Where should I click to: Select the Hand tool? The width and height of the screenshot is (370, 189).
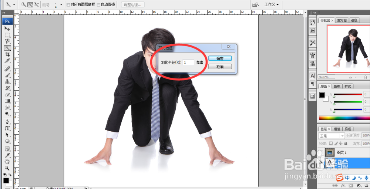click(x=7, y=162)
